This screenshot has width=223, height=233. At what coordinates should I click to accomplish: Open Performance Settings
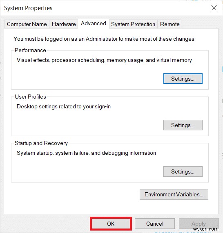pyautogui.click(x=183, y=79)
